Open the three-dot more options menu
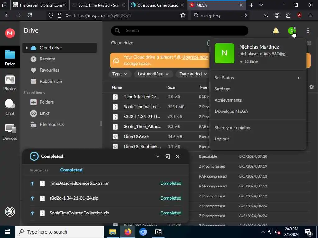This screenshot has height=238, width=318. [308, 31]
